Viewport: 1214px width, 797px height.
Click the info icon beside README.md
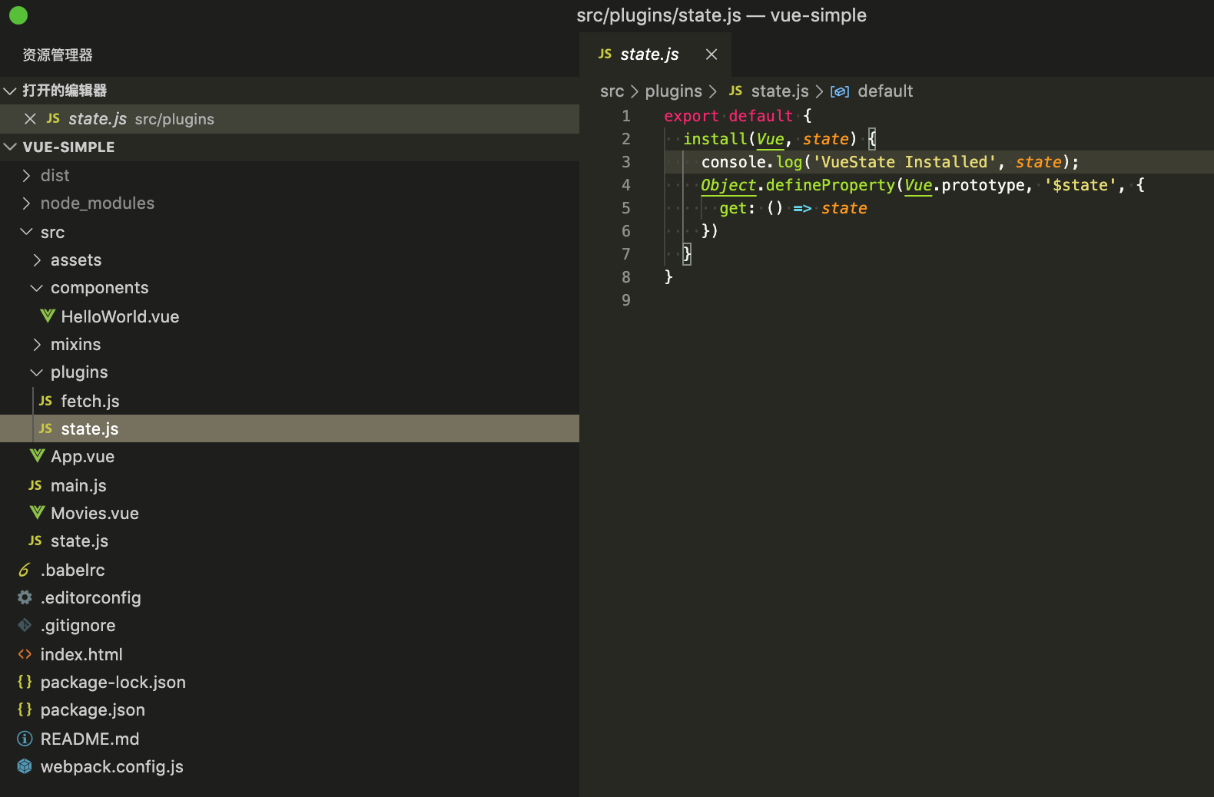[x=25, y=739]
